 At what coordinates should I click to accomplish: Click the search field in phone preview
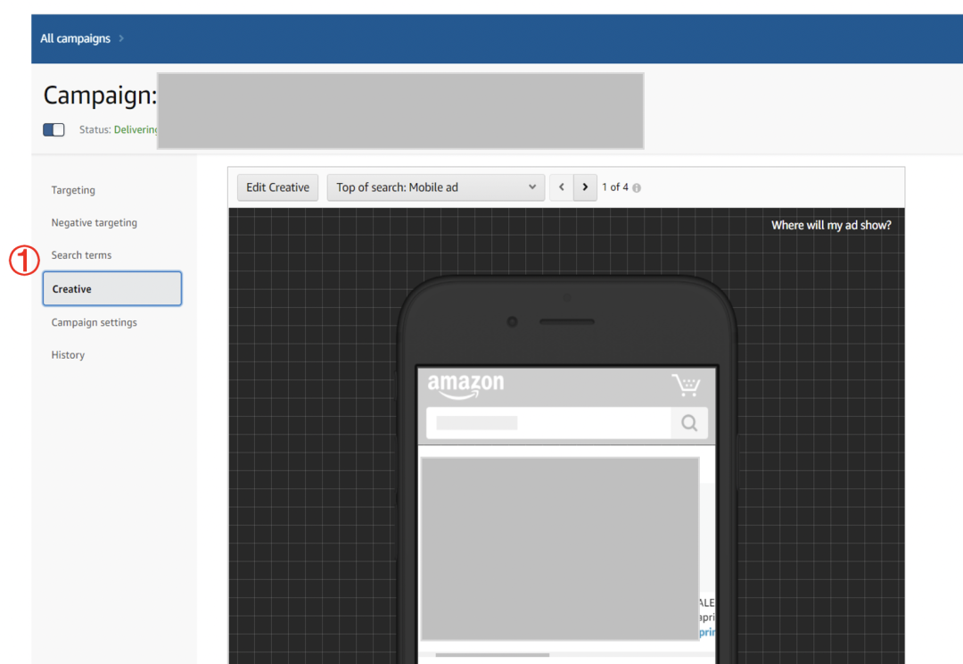pos(548,423)
